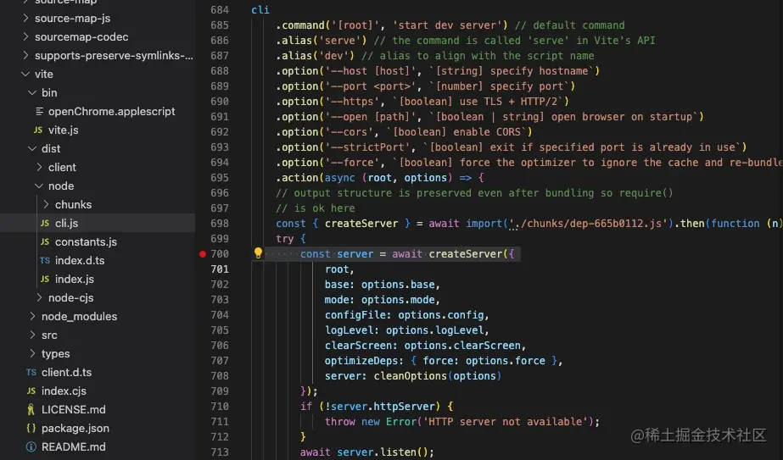Open vite.js in the explorer

64,130
